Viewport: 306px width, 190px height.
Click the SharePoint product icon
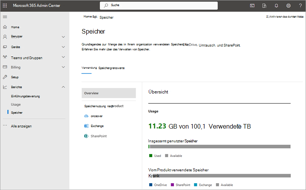coord(86,136)
